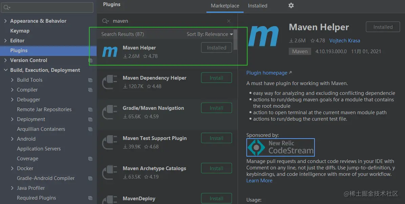Open the Learn More link

click(259, 181)
